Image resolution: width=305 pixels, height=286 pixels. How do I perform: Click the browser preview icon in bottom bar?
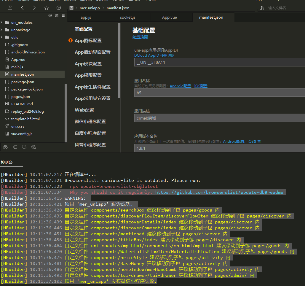(x=34, y=147)
